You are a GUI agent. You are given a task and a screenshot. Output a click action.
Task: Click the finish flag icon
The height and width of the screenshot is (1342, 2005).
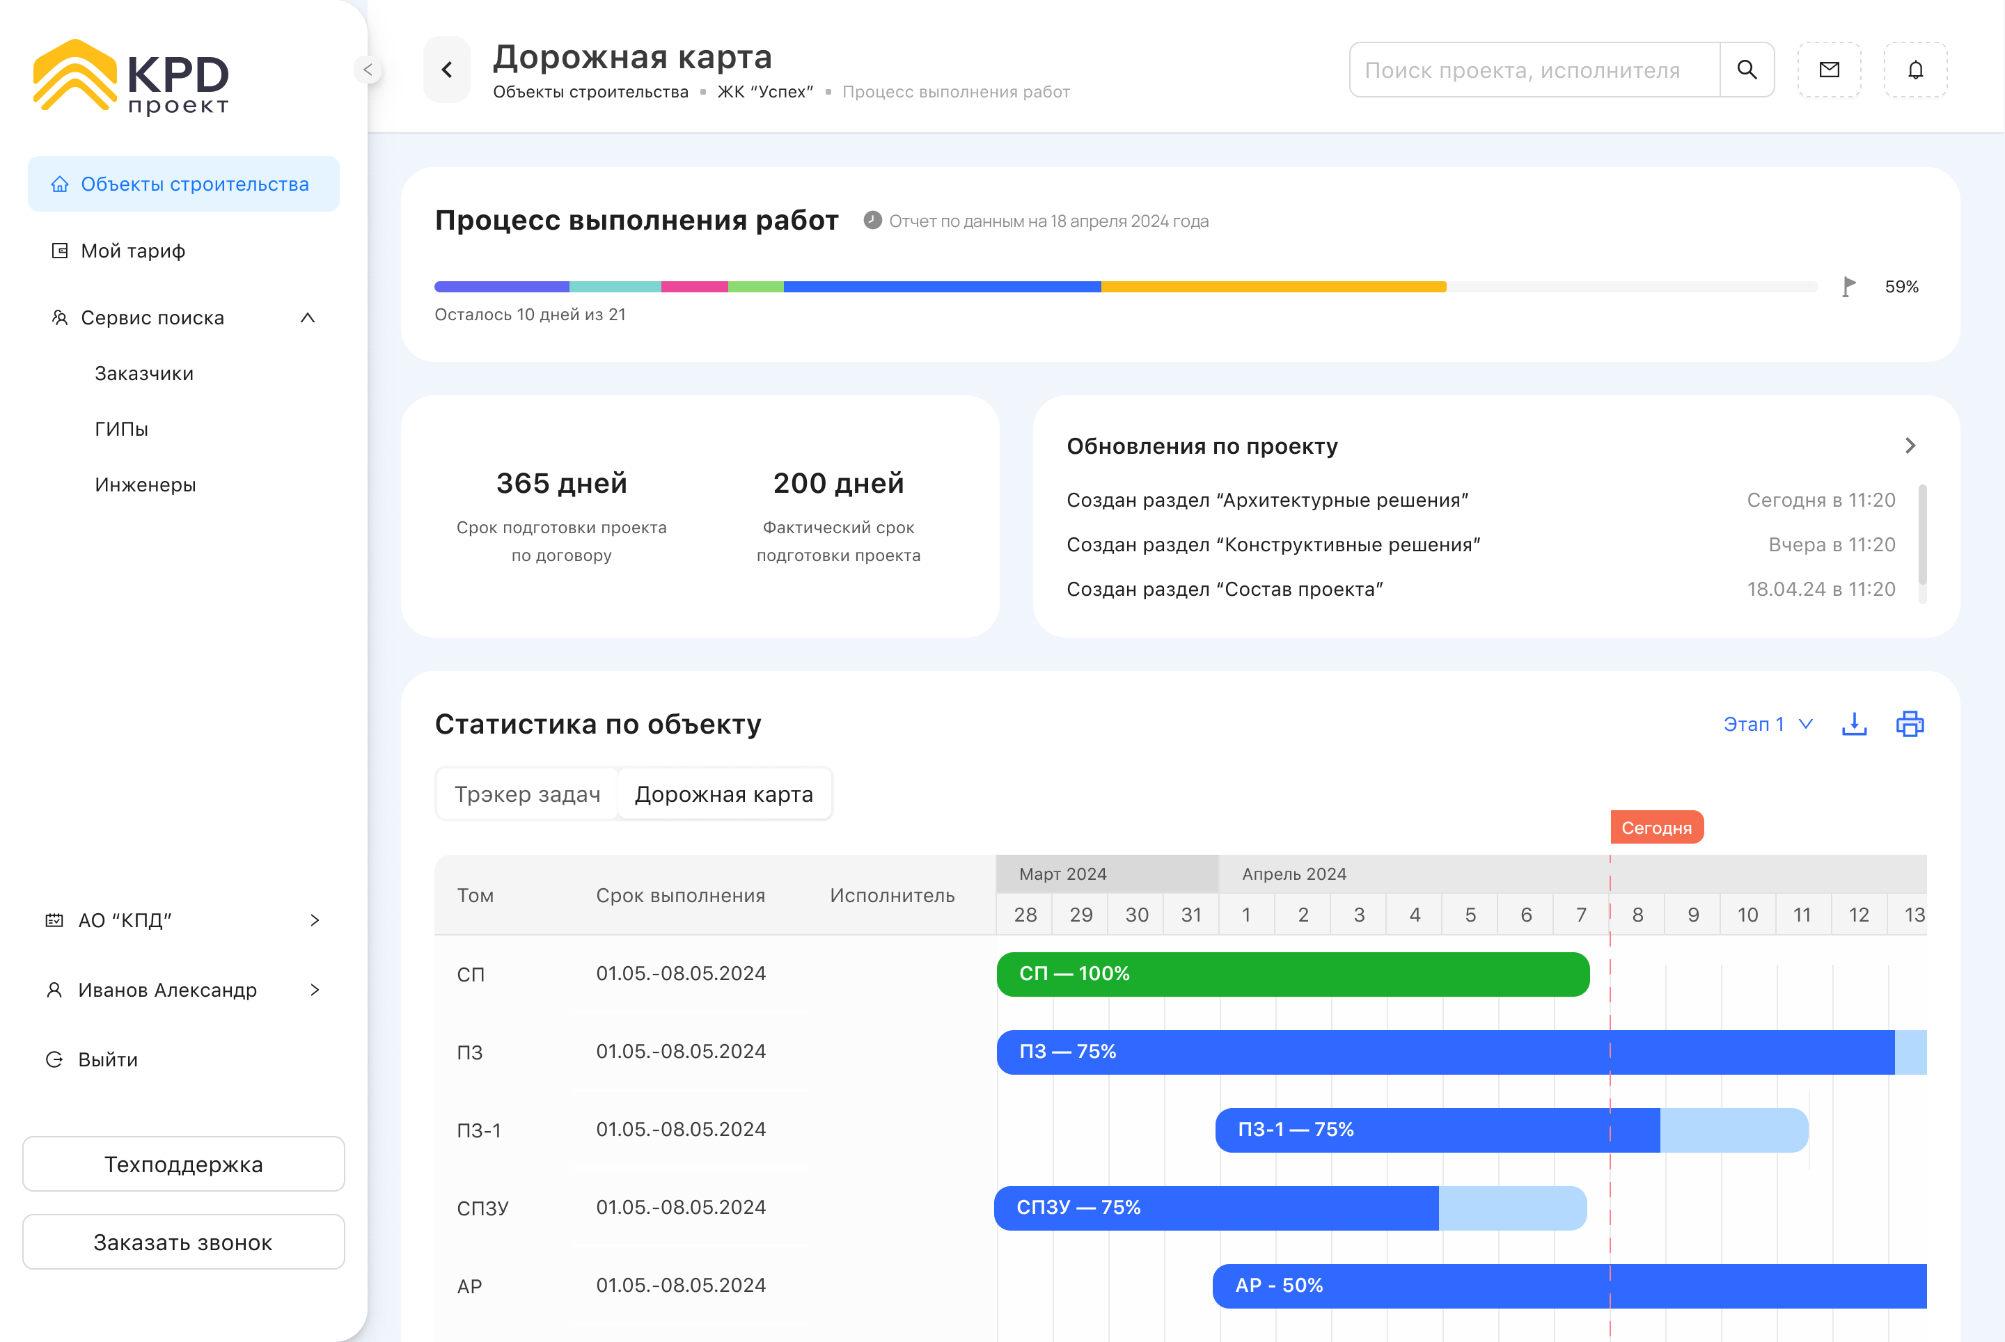[x=1849, y=286]
